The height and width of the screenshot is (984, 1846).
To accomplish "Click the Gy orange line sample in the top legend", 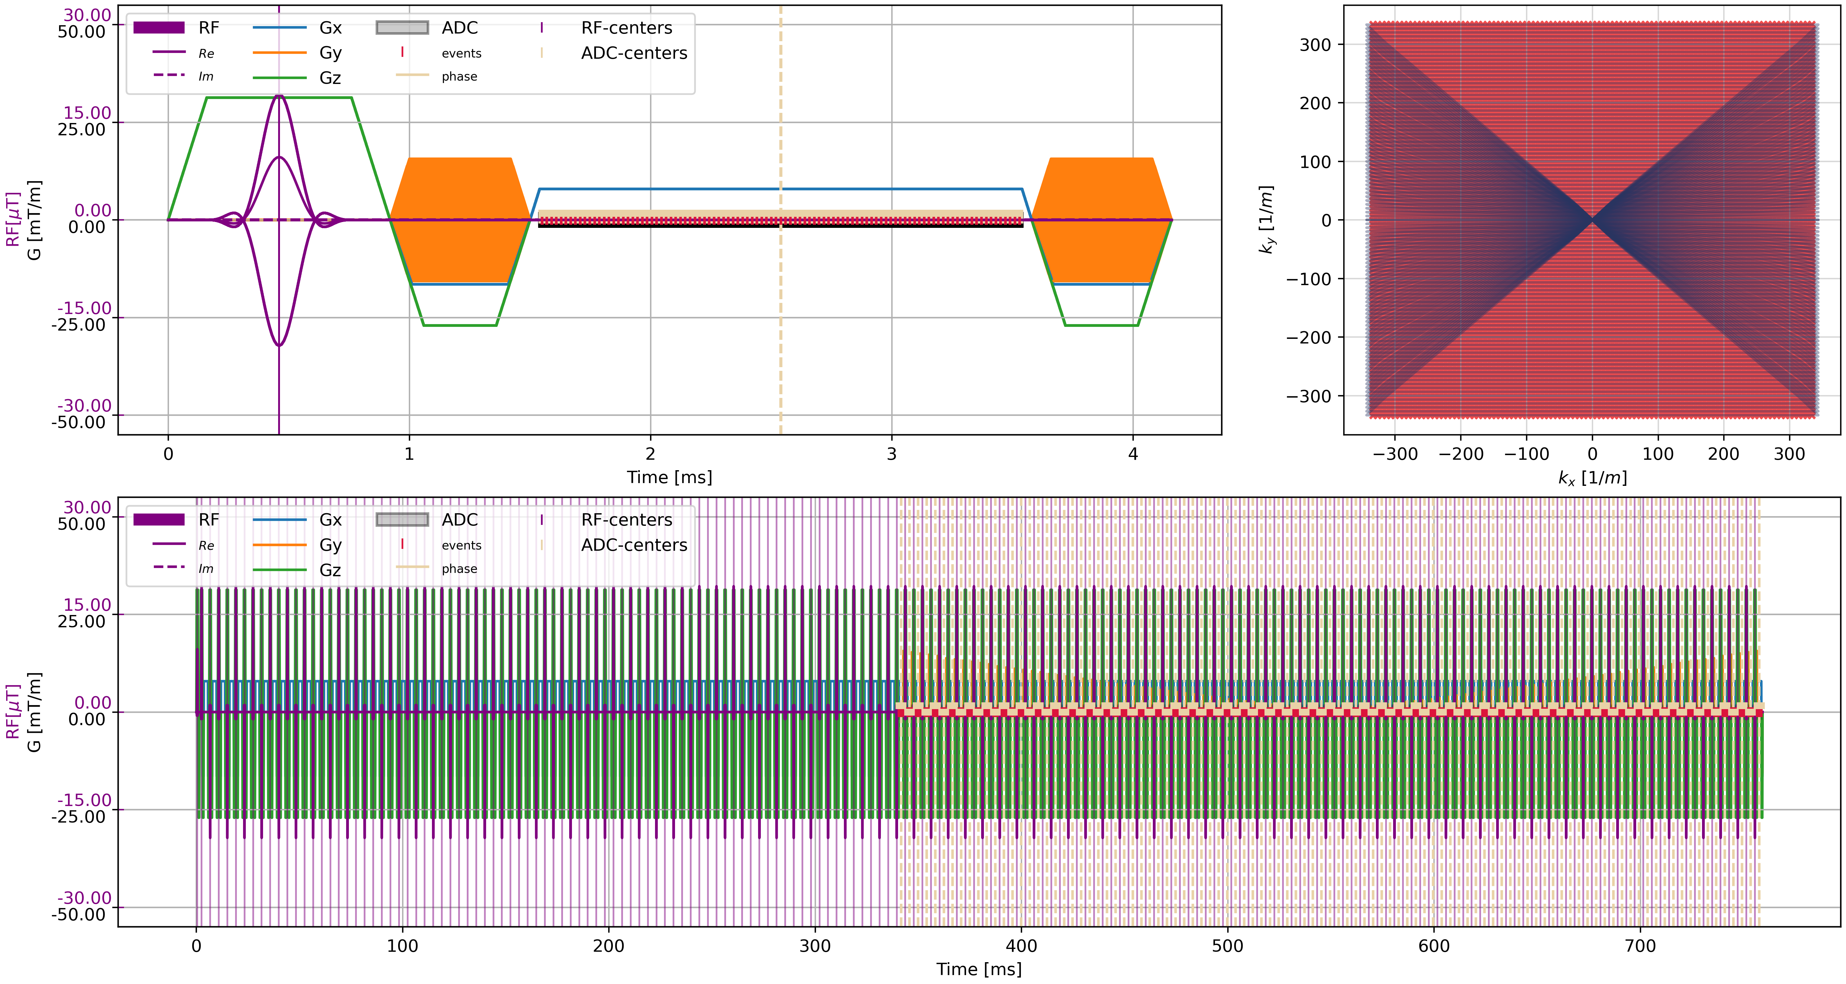I will click(x=279, y=53).
